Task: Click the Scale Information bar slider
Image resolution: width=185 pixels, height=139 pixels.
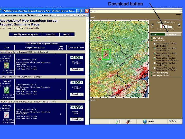Action: point(166,26)
